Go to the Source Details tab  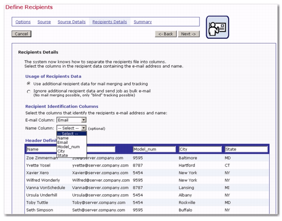click(x=71, y=22)
